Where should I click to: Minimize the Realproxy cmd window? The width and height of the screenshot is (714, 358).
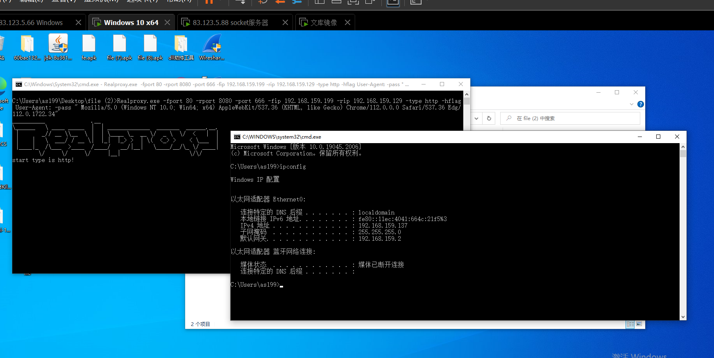[x=424, y=84]
